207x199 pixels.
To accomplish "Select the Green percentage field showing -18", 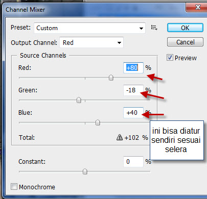I will click(133, 90).
